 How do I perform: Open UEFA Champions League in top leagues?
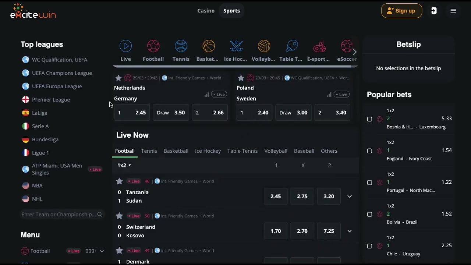[x=62, y=73]
